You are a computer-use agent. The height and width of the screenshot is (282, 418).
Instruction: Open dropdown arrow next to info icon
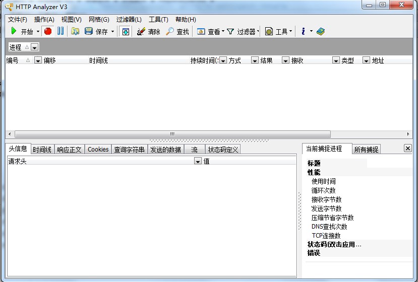point(311,31)
